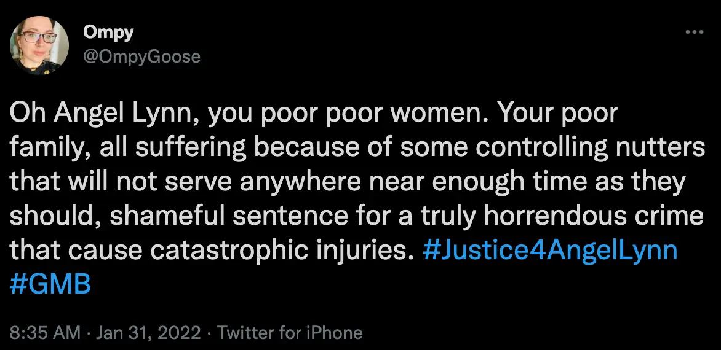Click the 8:35 AM Jan 31, 2022 timestamp

(x=105, y=333)
